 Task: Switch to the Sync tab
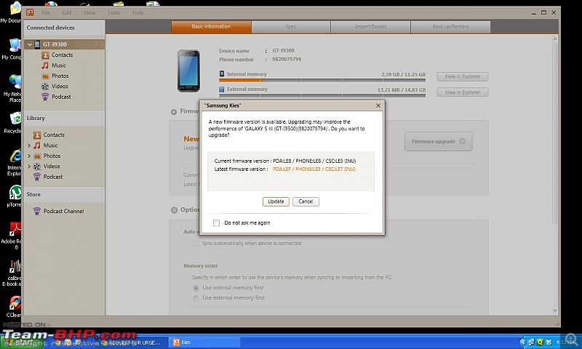coord(290,27)
